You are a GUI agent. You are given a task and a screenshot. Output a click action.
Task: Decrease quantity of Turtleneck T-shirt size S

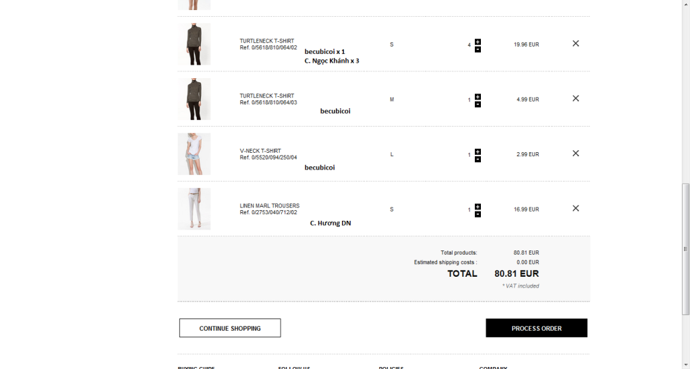click(x=478, y=49)
